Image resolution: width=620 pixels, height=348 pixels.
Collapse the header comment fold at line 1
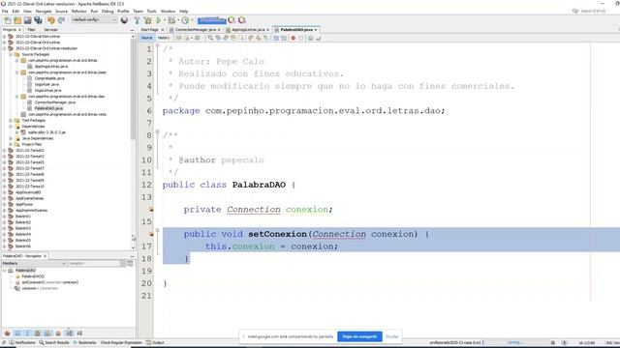(157, 45)
